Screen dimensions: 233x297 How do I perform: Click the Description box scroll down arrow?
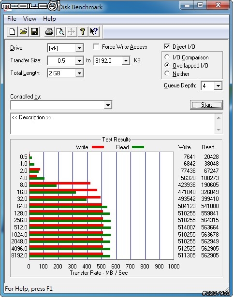click(x=218, y=129)
